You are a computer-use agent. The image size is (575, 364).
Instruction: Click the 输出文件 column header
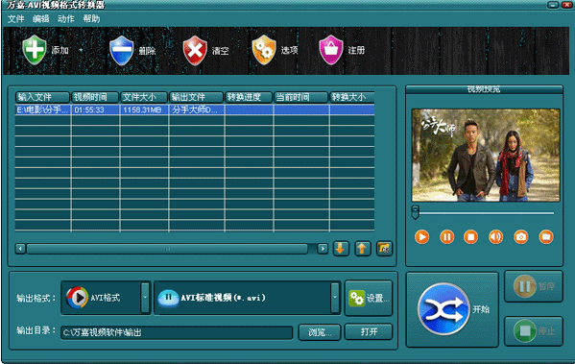coord(196,97)
